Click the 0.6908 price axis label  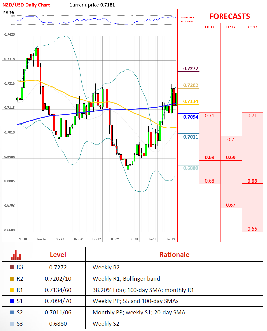(10, 157)
